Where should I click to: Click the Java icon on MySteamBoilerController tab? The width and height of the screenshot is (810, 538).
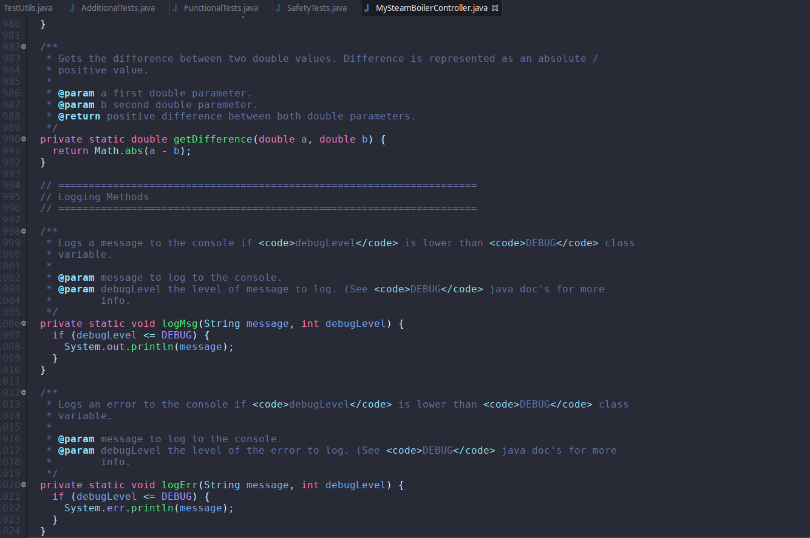(367, 8)
